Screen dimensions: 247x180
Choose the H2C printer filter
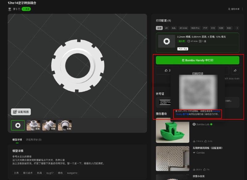tap(229, 28)
